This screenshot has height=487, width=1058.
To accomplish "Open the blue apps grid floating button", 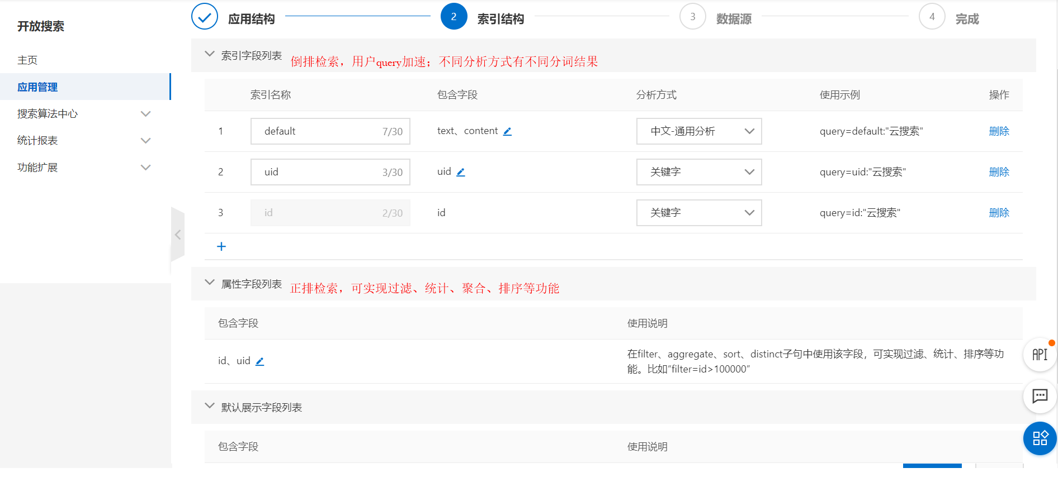I will point(1040,438).
